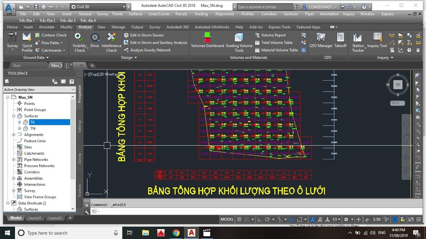Click the Trắc Địa 1 menu
The width and height of the screenshot is (426, 239).
tap(27, 21)
